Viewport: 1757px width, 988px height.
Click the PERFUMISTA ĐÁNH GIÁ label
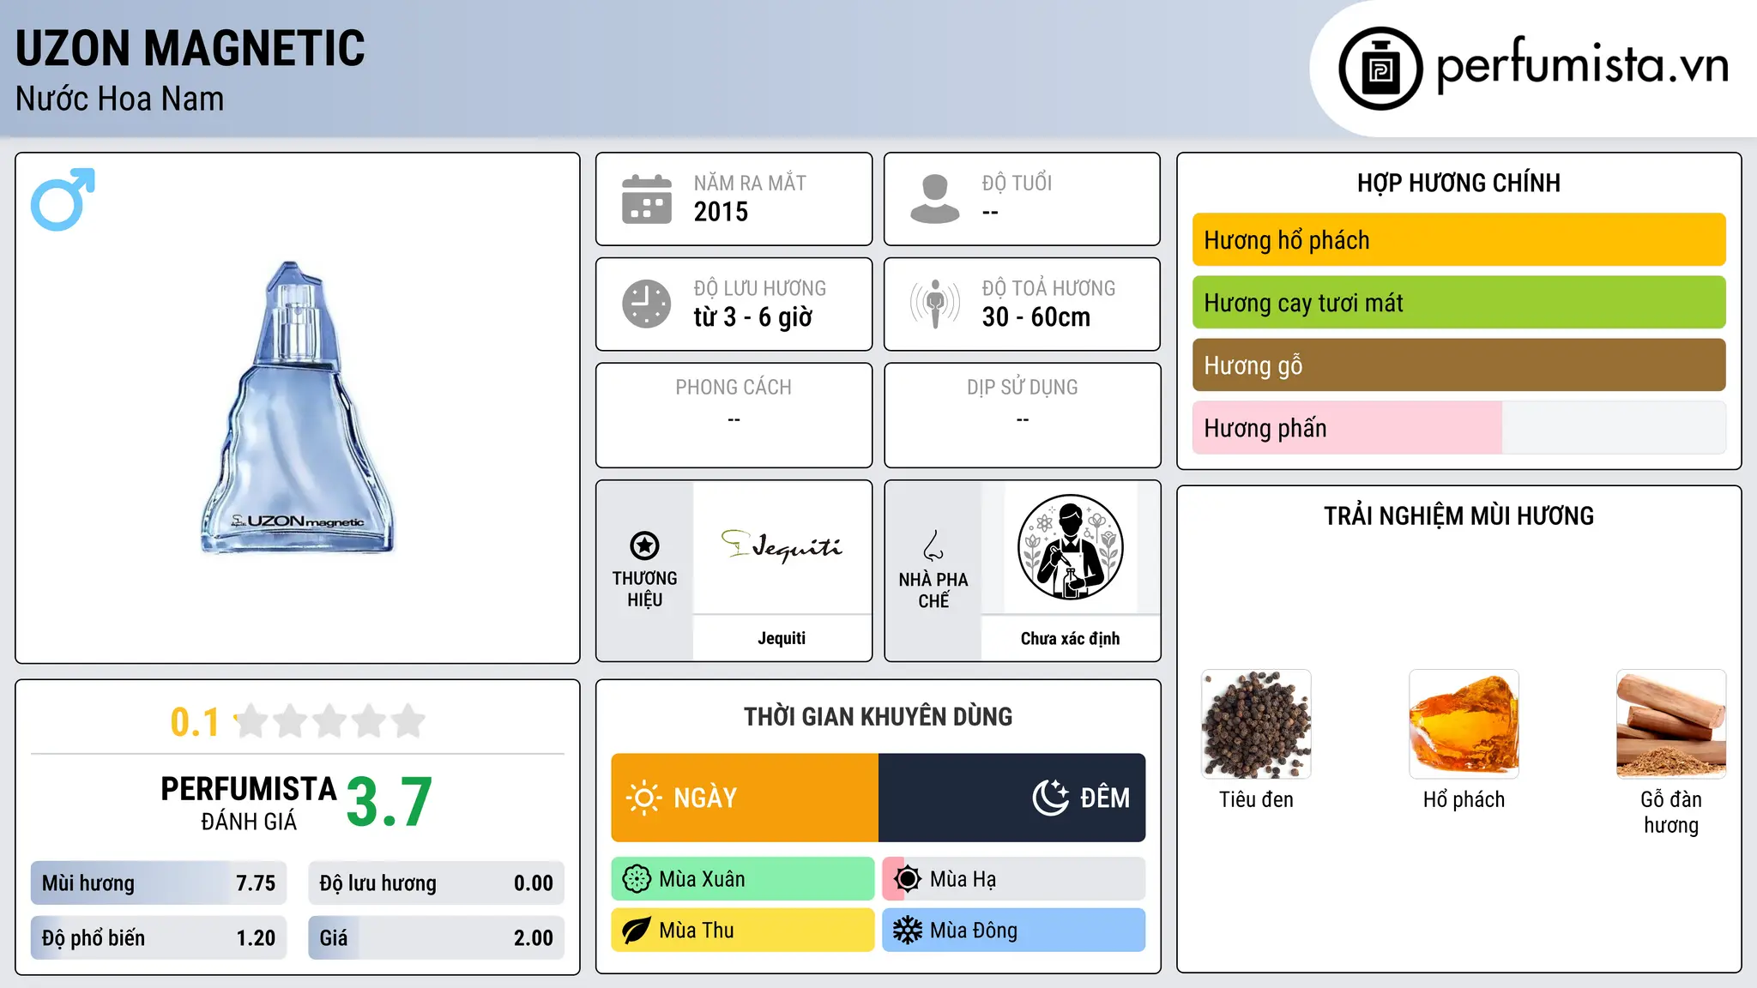coord(249,803)
